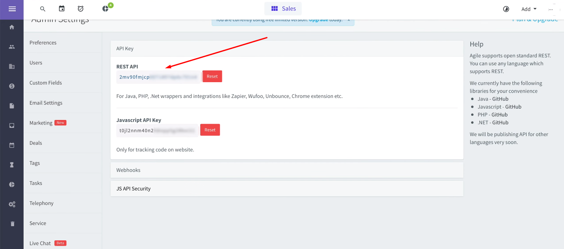Click the Help heading
The height and width of the screenshot is (249, 564).
pos(476,44)
